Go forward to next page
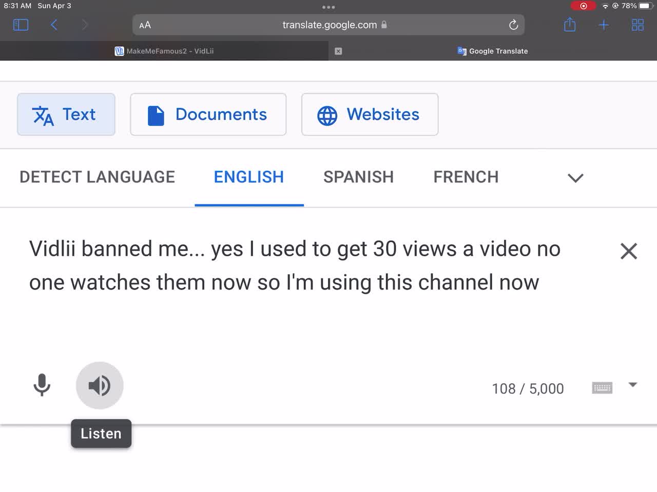 (85, 25)
